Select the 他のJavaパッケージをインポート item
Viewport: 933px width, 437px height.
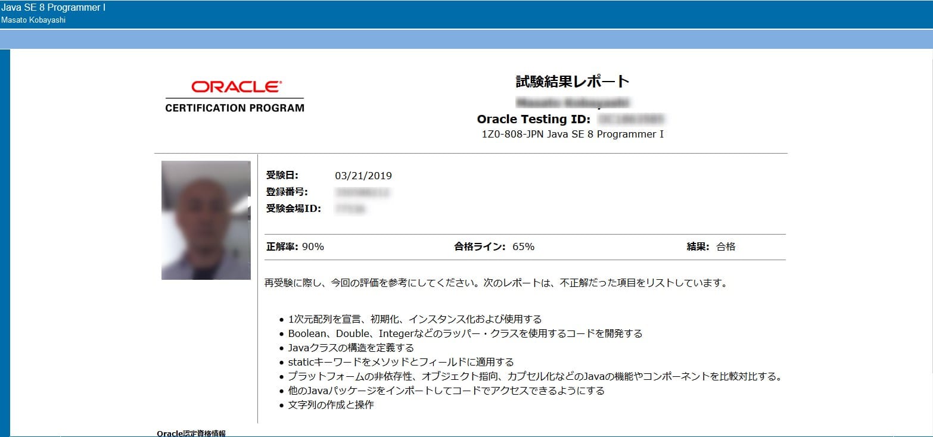(x=446, y=391)
